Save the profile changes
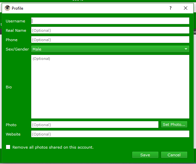The width and height of the screenshot is (196, 164). click(145, 155)
